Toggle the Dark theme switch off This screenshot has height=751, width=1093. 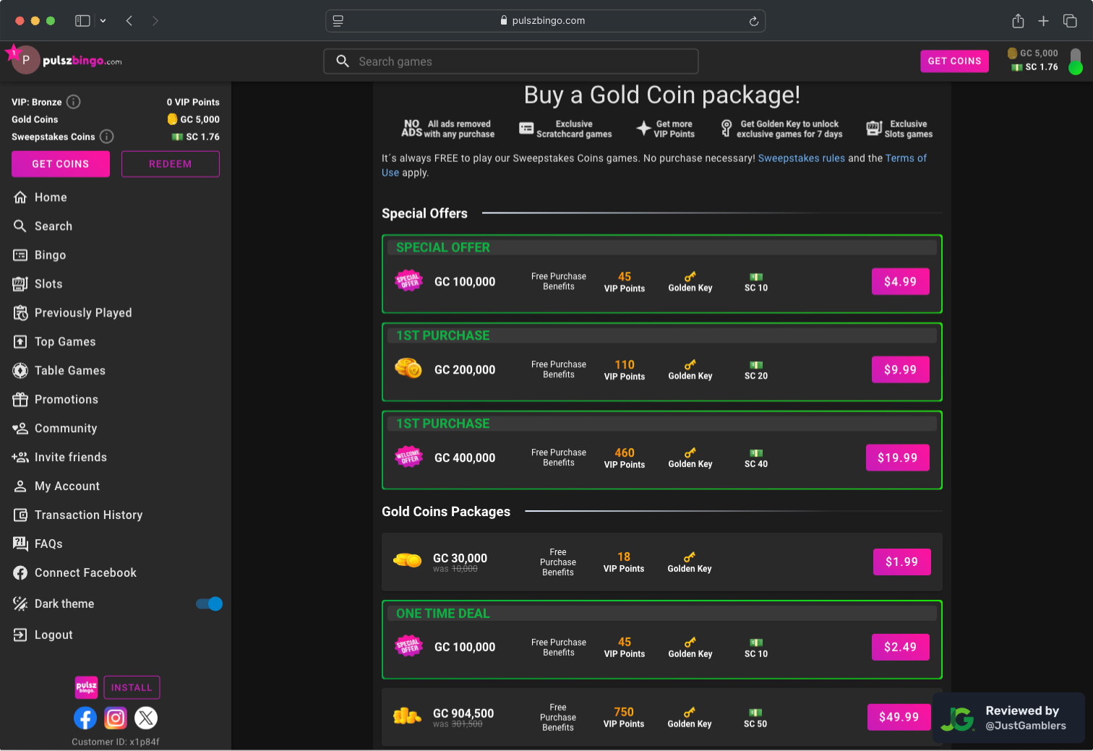tap(209, 604)
